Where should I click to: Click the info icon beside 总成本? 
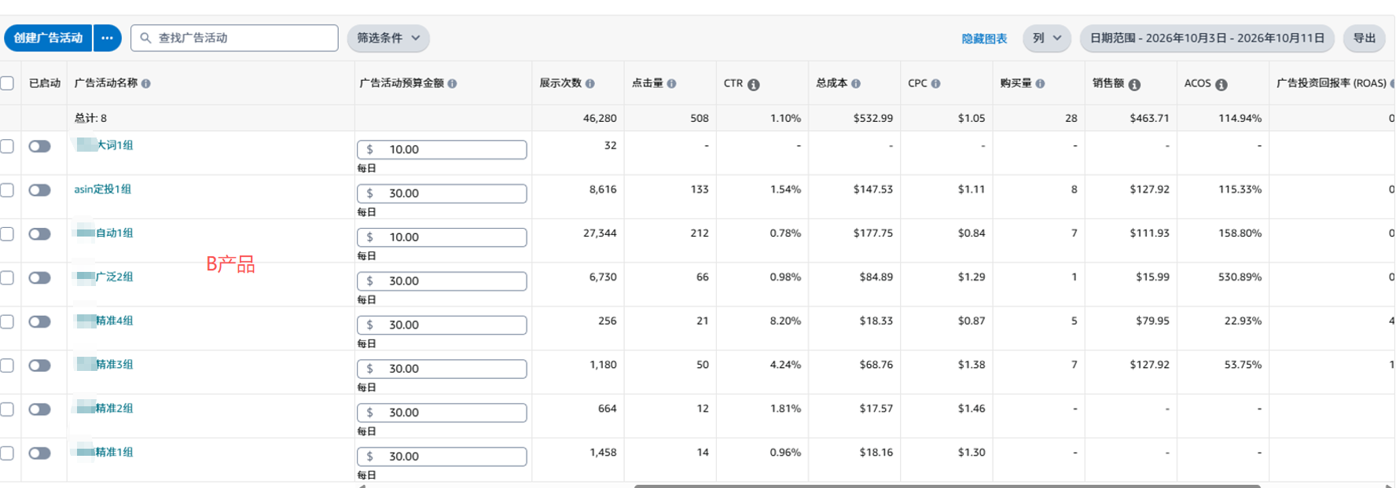[x=856, y=83]
